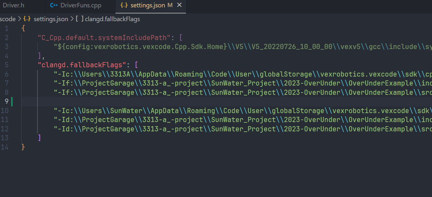
Task: Select line 9 via its line number
Action: [6, 102]
